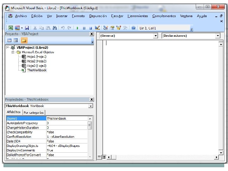The height and width of the screenshot is (171, 228).
Task: Select the (Name) property row
Action: pos(47,118)
